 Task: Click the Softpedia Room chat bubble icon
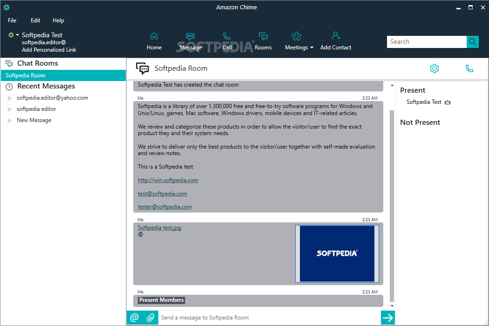(143, 68)
